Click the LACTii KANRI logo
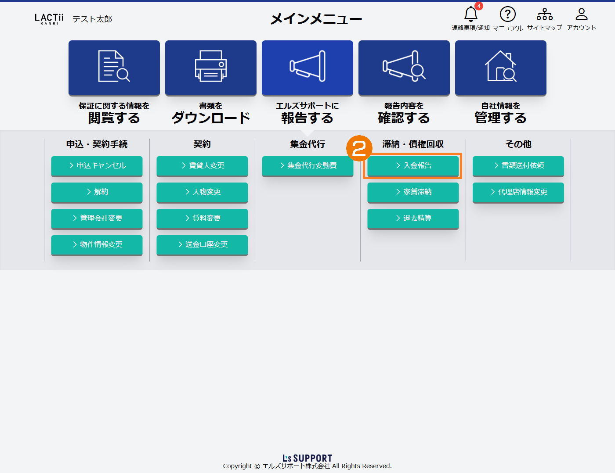The width and height of the screenshot is (615, 473). pyautogui.click(x=49, y=19)
